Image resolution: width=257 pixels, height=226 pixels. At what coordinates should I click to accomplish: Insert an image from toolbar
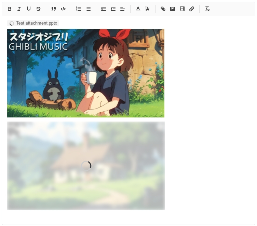pos(173,9)
